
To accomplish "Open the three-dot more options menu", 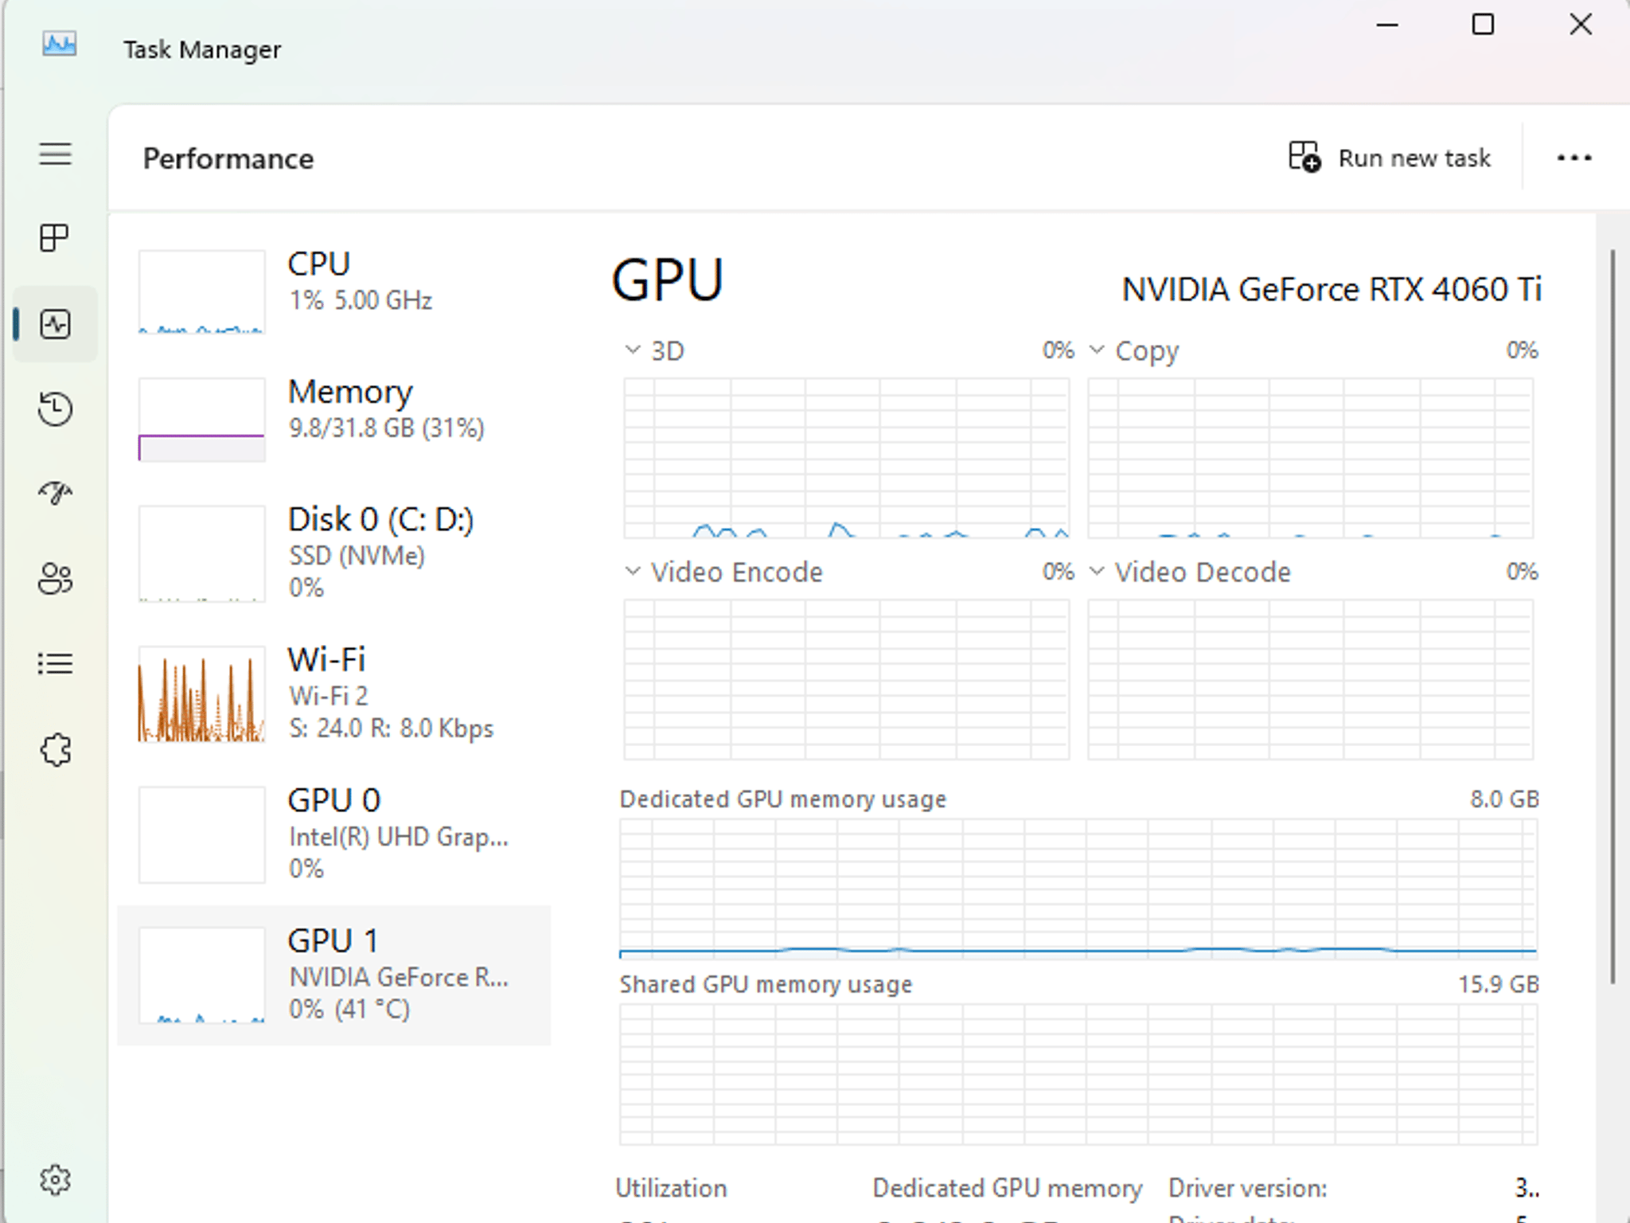I will click(x=1574, y=158).
